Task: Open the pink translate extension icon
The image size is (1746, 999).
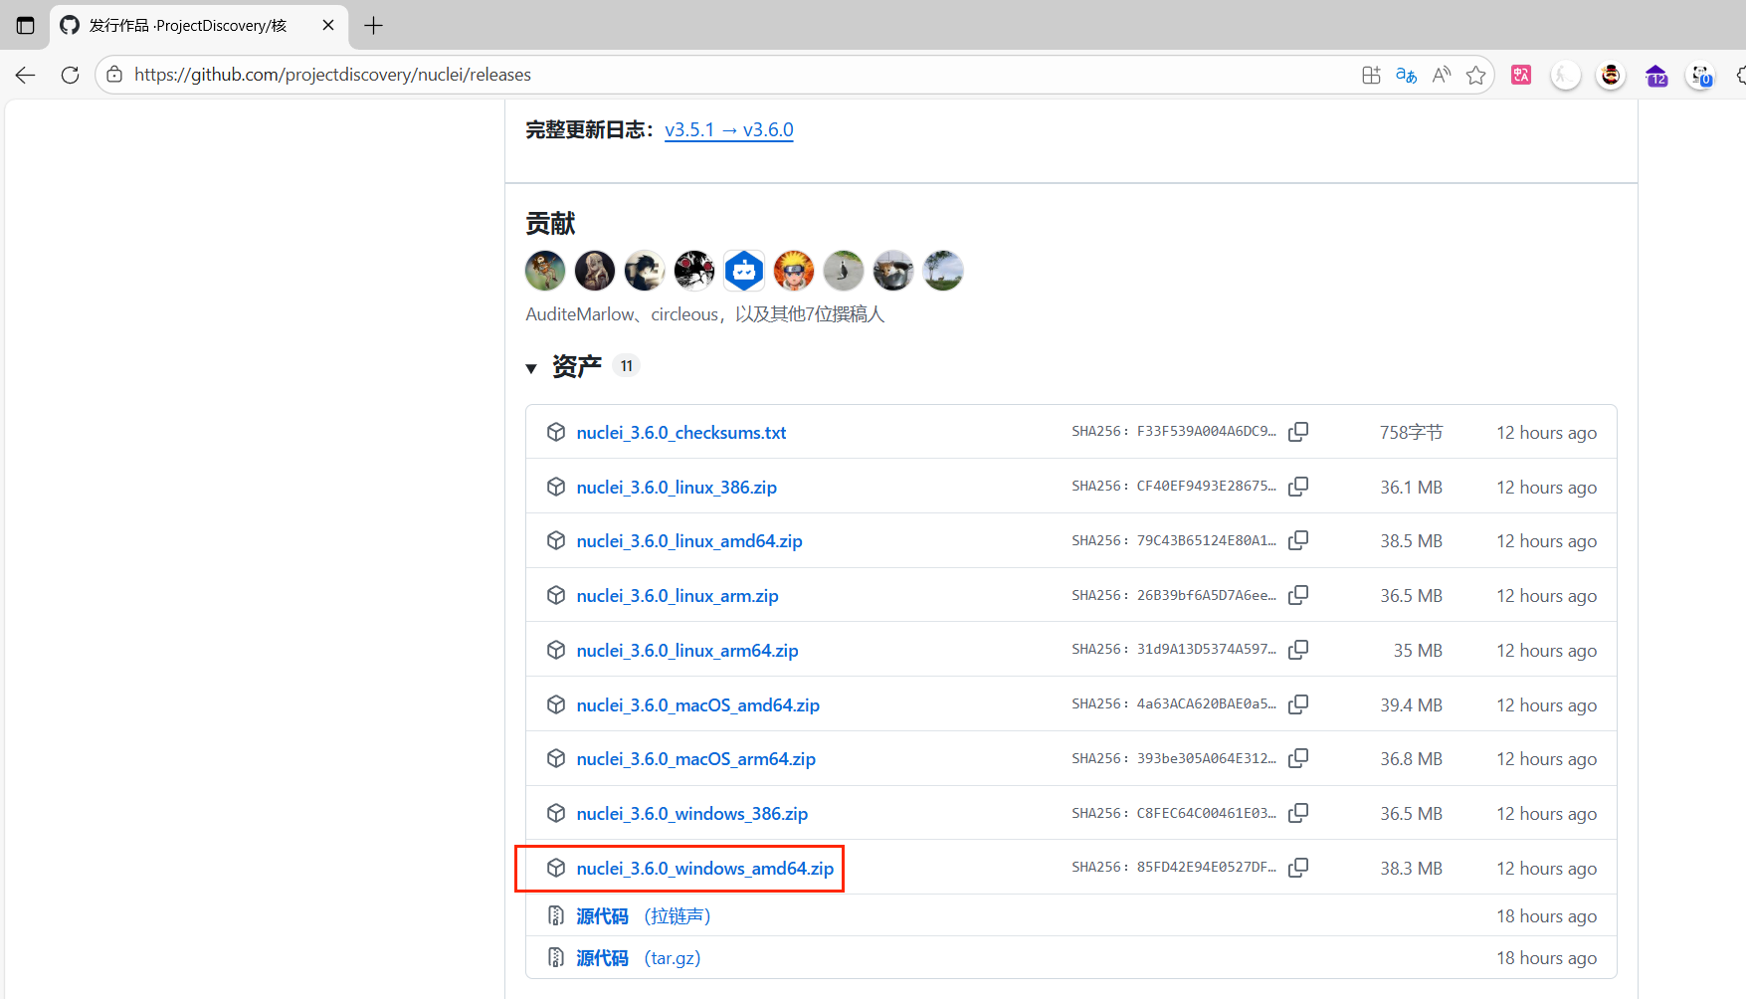Action: pyautogui.click(x=1521, y=75)
